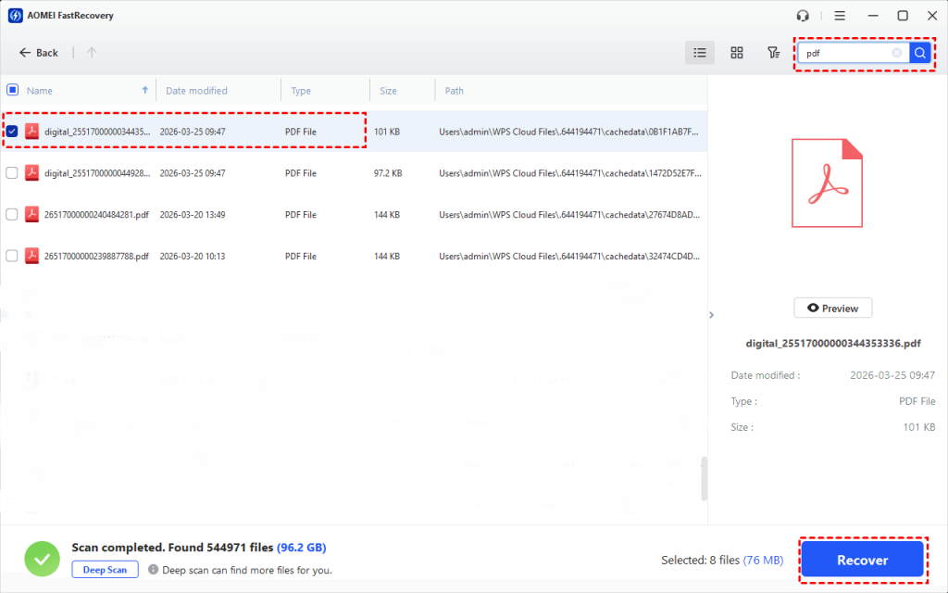
Task: Open the filter options icon
Action: click(773, 53)
